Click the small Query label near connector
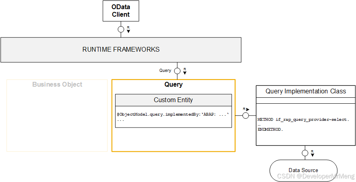 (165, 70)
